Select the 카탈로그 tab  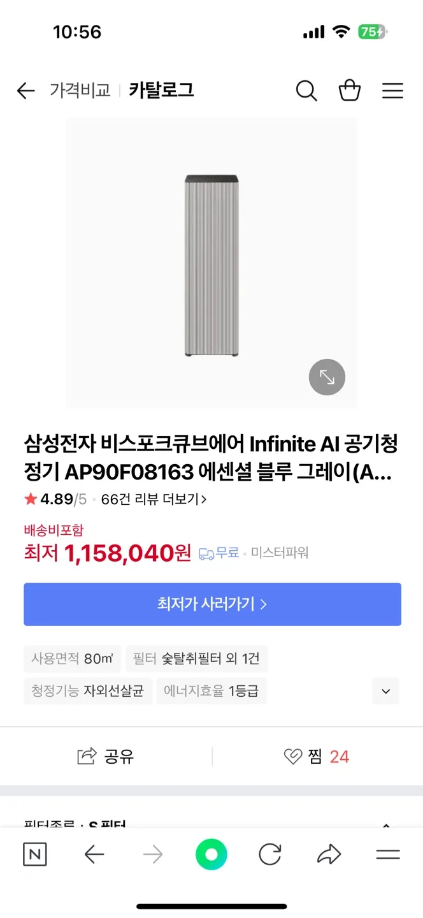[x=161, y=91]
